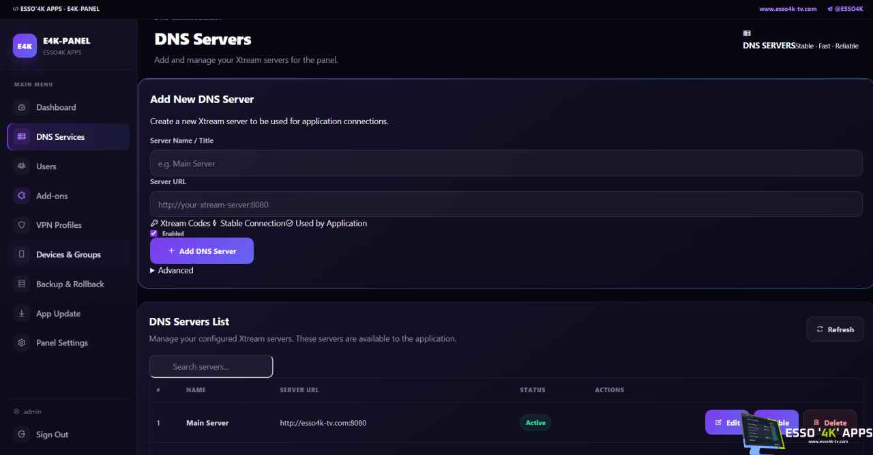Focus the Server Name / Title field

[506, 164]
